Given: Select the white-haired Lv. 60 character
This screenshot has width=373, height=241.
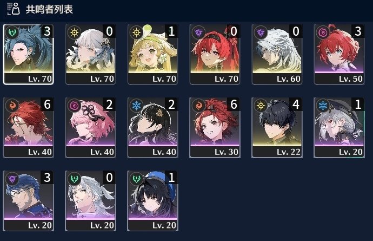Looking at the screenshot, I should pyautogui.click(x=277, y=54).
